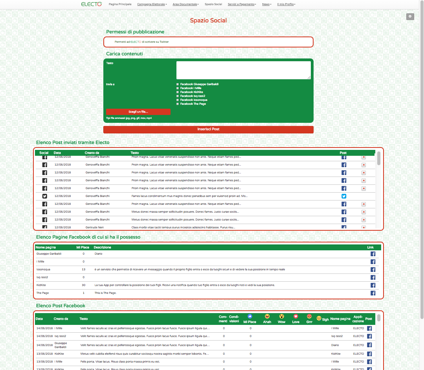
Task: Check Facebook KidKite checkbox
Action: tap(178, 92)
